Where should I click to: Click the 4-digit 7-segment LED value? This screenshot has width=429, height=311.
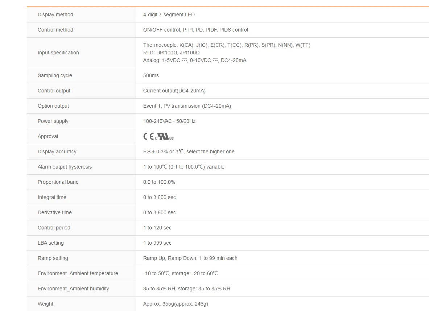coord(169,14)
